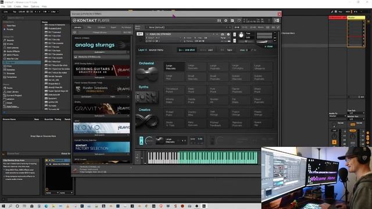Toggle the Link button in Ableton transport
This screenshot has width=372, height=209.
pyautogui.click(x=6, y=12)
